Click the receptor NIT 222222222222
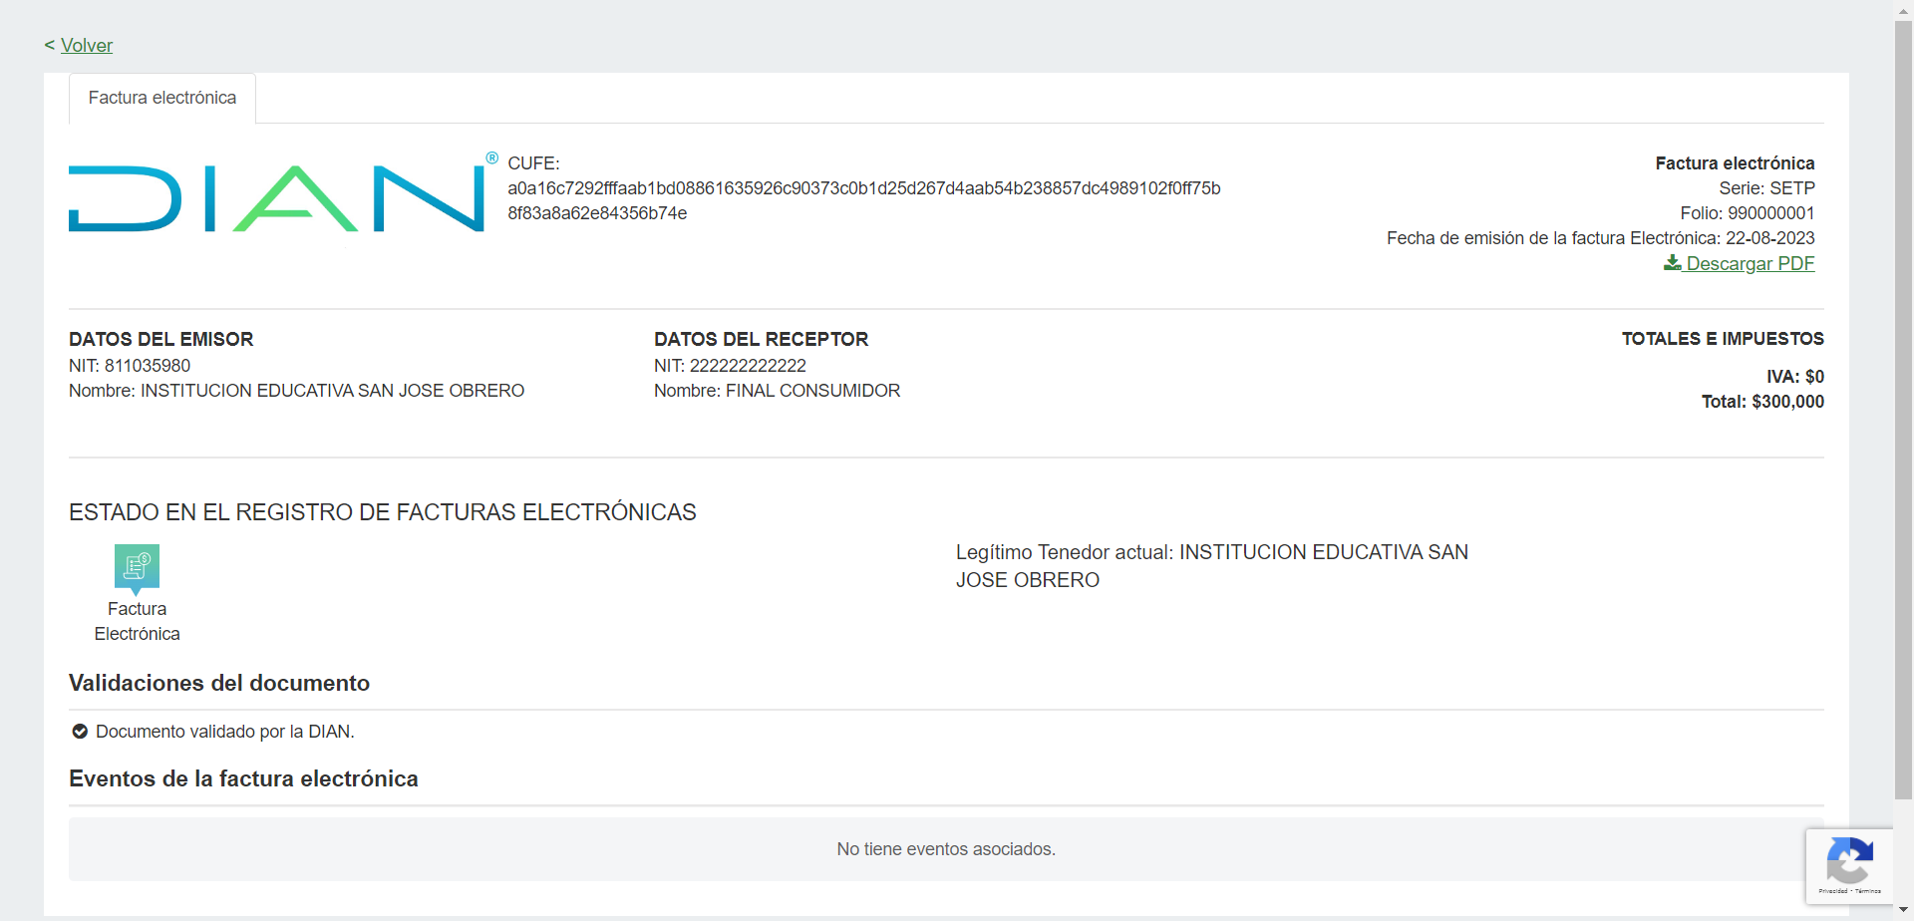The width and height of the screenshot is (1914, 921). click(x=730, y=366)
